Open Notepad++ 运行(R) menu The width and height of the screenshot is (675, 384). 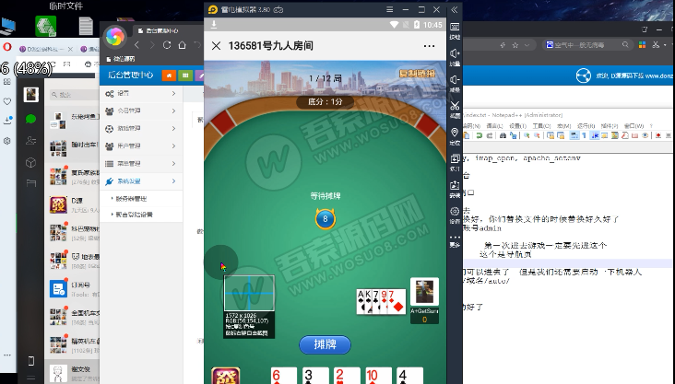[586, 126]
